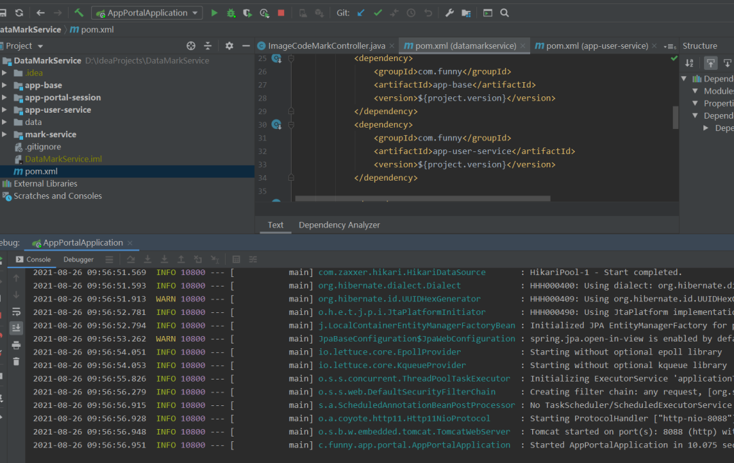Toggle the Structure panel sort alphabetically button
Screen dimensions: 734x463
tap(689, 63)
